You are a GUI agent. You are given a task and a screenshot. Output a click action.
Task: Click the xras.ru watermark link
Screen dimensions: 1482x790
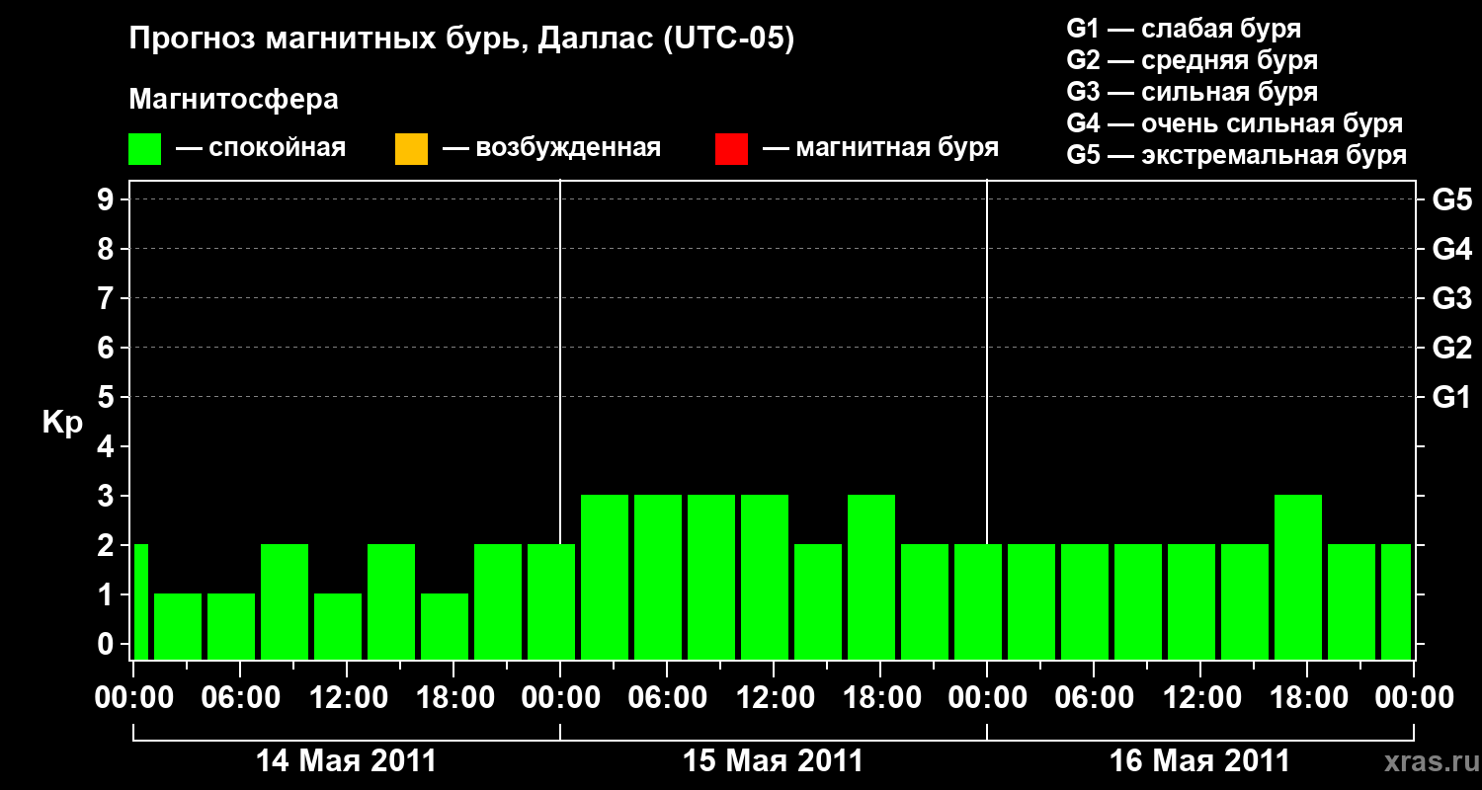(x=1427, y=761)
